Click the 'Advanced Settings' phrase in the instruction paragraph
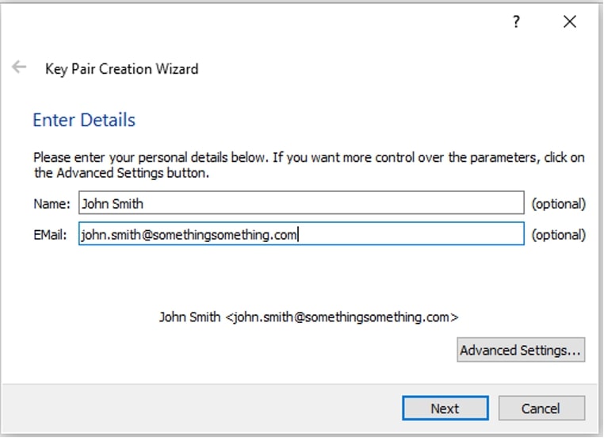The image size is (604, 438). (x=110, y=173)
